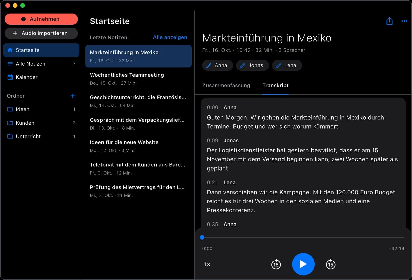Edit the Lena speaker chip

point(287,65)
